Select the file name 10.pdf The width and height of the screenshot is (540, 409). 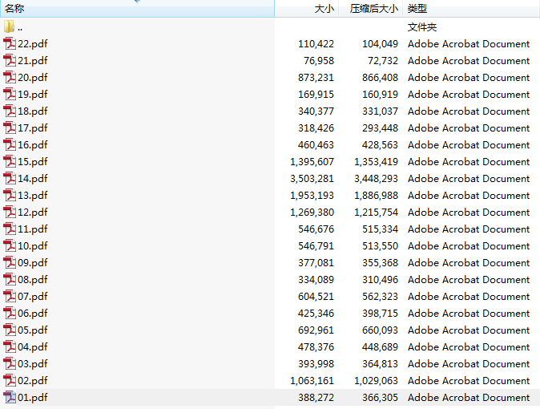tap(33, 246)
